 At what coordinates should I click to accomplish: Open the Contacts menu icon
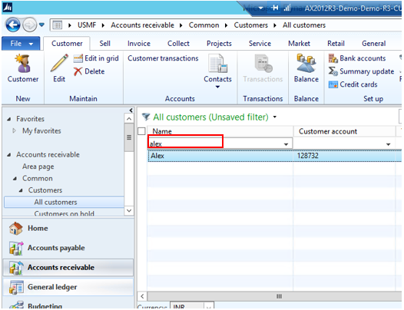pos(217,64)
